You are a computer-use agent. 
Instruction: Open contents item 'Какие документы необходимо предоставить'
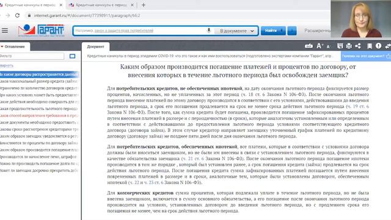pos(39,122)
